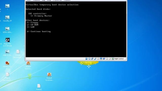Viewport: 162px width, 91px height.
Task: Click the optical disc indicator in VirtualBox status bar
Action: 89,59
